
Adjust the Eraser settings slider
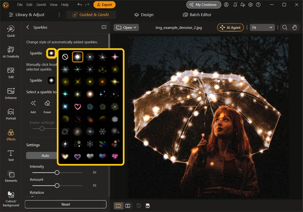point(42,128)
